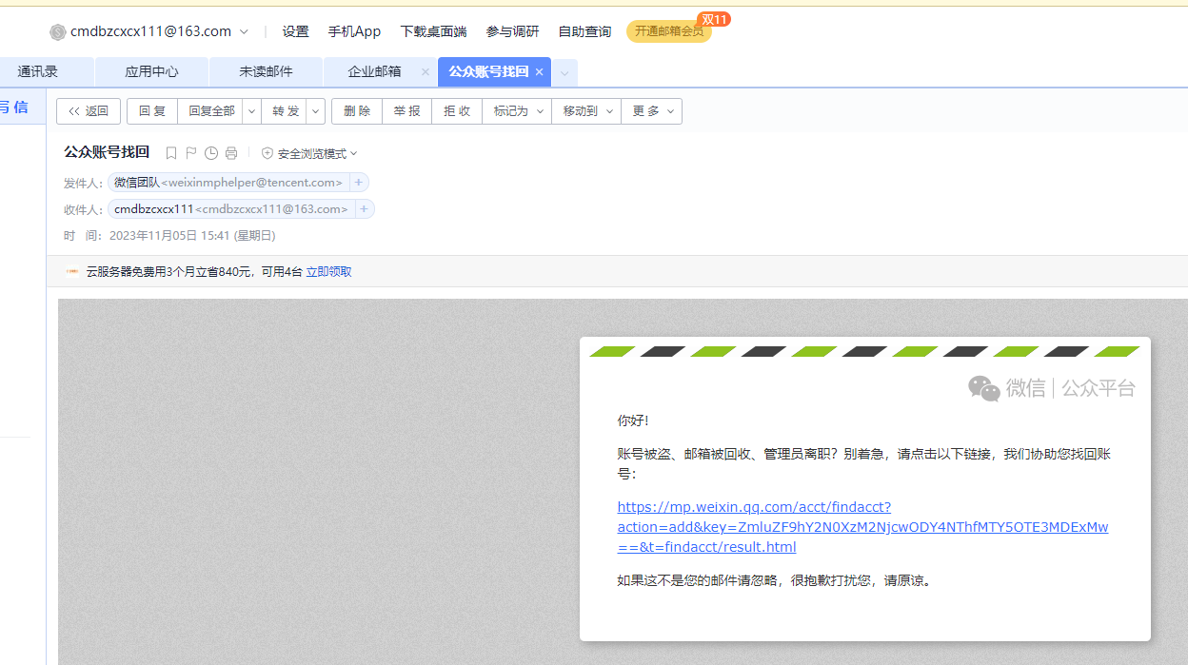Click 回复 to reply to the email
The width and height of the screenshot is (1188, 665).
152,111
